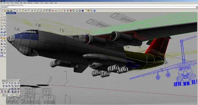Click the yellow Join tool icon
198x105 pixels.
coord(1,38)
